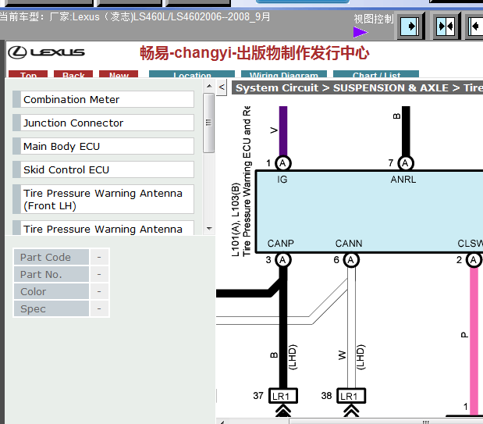The width and height of the screenshot is (483, 424).
Task: Click the purple play arrow under 视图控制
Action: [x=360, y=32]
